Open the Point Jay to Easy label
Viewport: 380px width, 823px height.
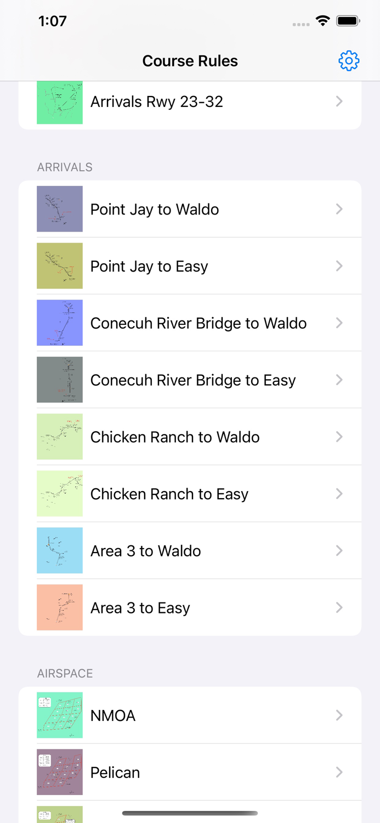pos(149,266)
